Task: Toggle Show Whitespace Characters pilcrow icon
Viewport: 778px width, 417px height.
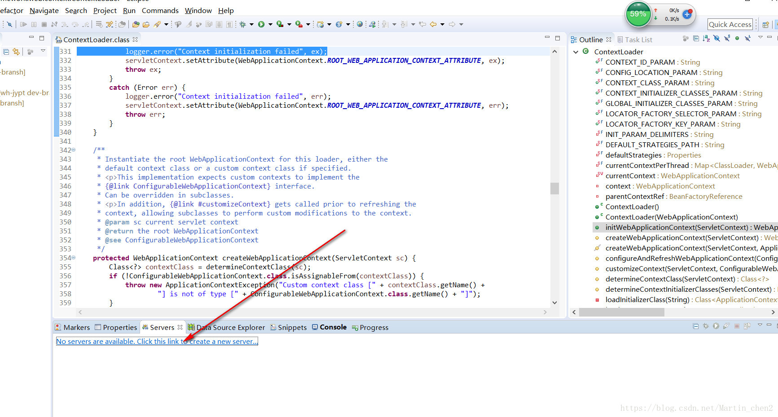Action: click(x=229, y=24)
